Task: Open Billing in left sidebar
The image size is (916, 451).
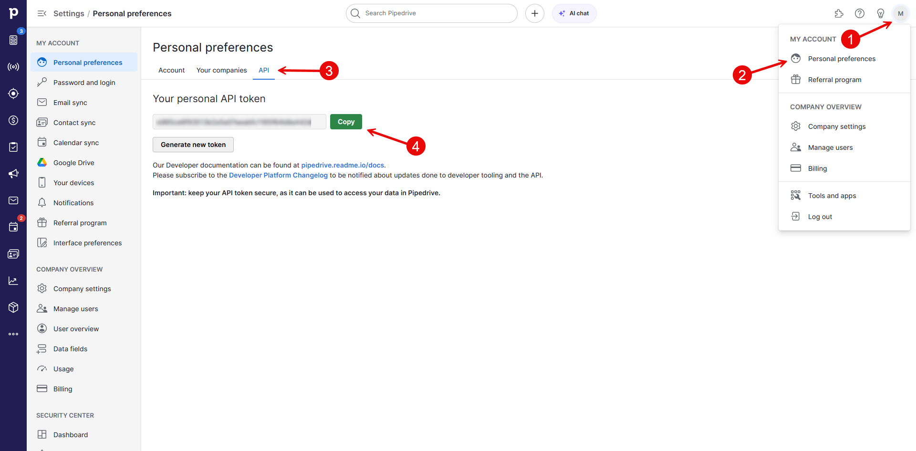Action: coord(84,389)
